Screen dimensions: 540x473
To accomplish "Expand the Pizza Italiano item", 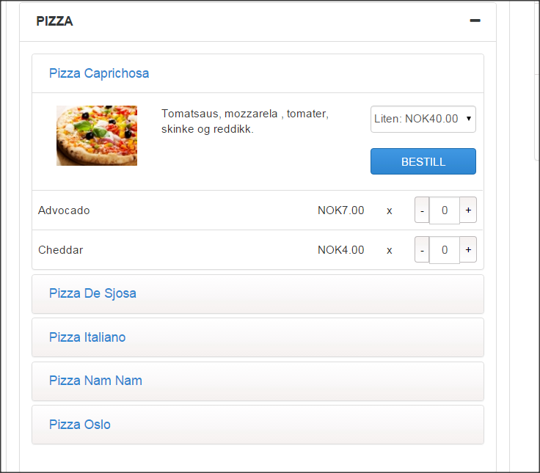I will [x=87, y=337].
